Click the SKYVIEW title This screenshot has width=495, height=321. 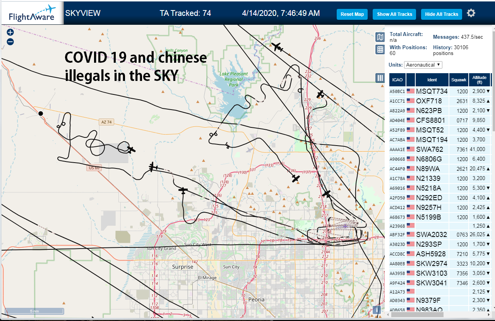[x=83, y=13]
